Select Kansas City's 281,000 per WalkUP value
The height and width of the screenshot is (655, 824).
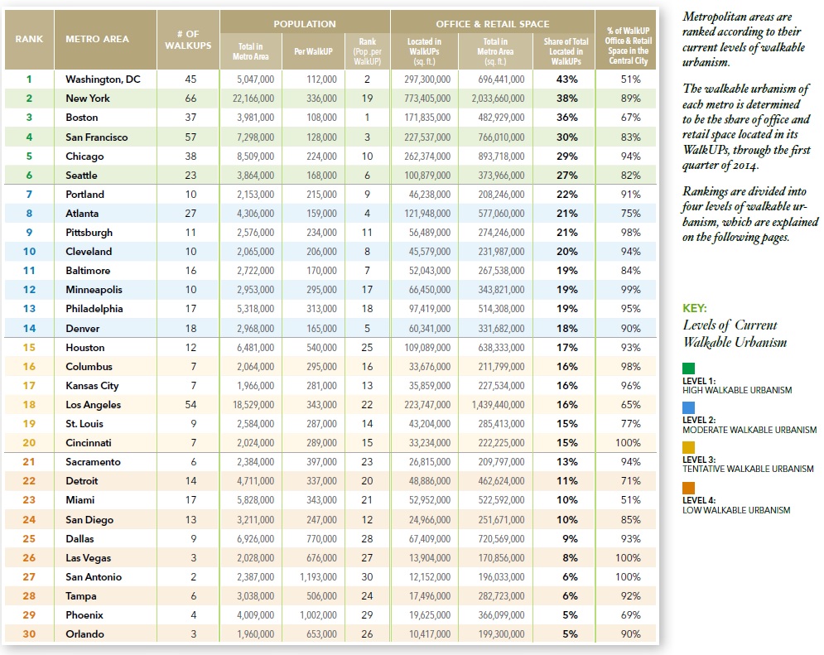pyautogui.click(x=321, y=386)
